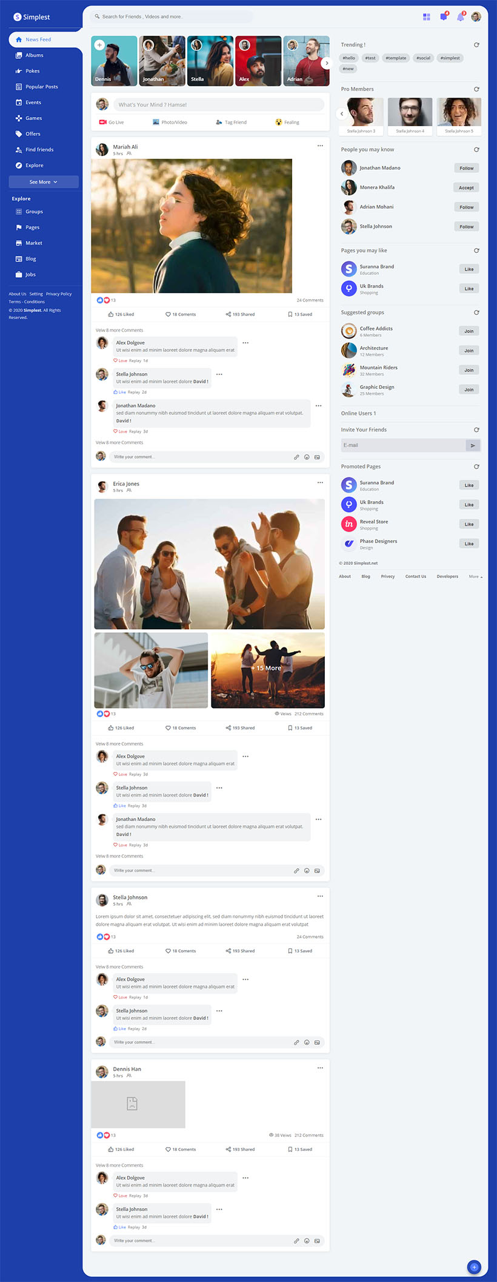Viewport: 497px width, 1282px height.
Task: Expand See More in sidebar
Action: coord(44,182)
